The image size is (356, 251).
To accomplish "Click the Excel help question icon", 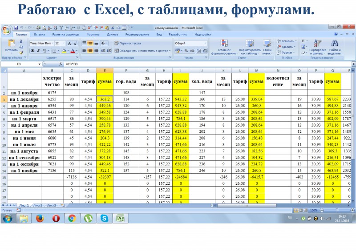I will 336,34.
